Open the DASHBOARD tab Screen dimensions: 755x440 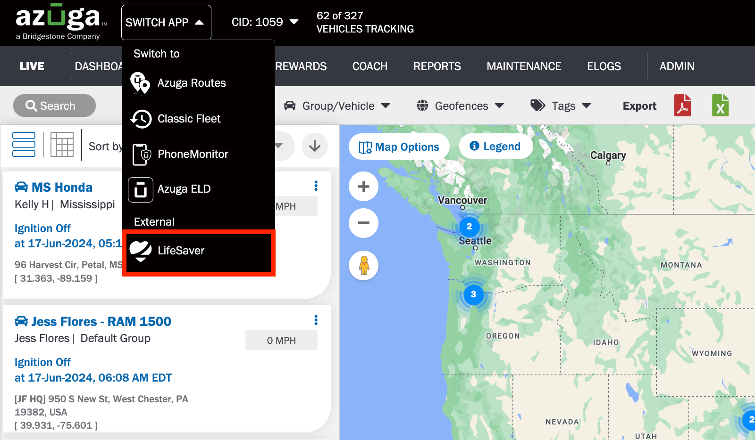click(98, 66)
